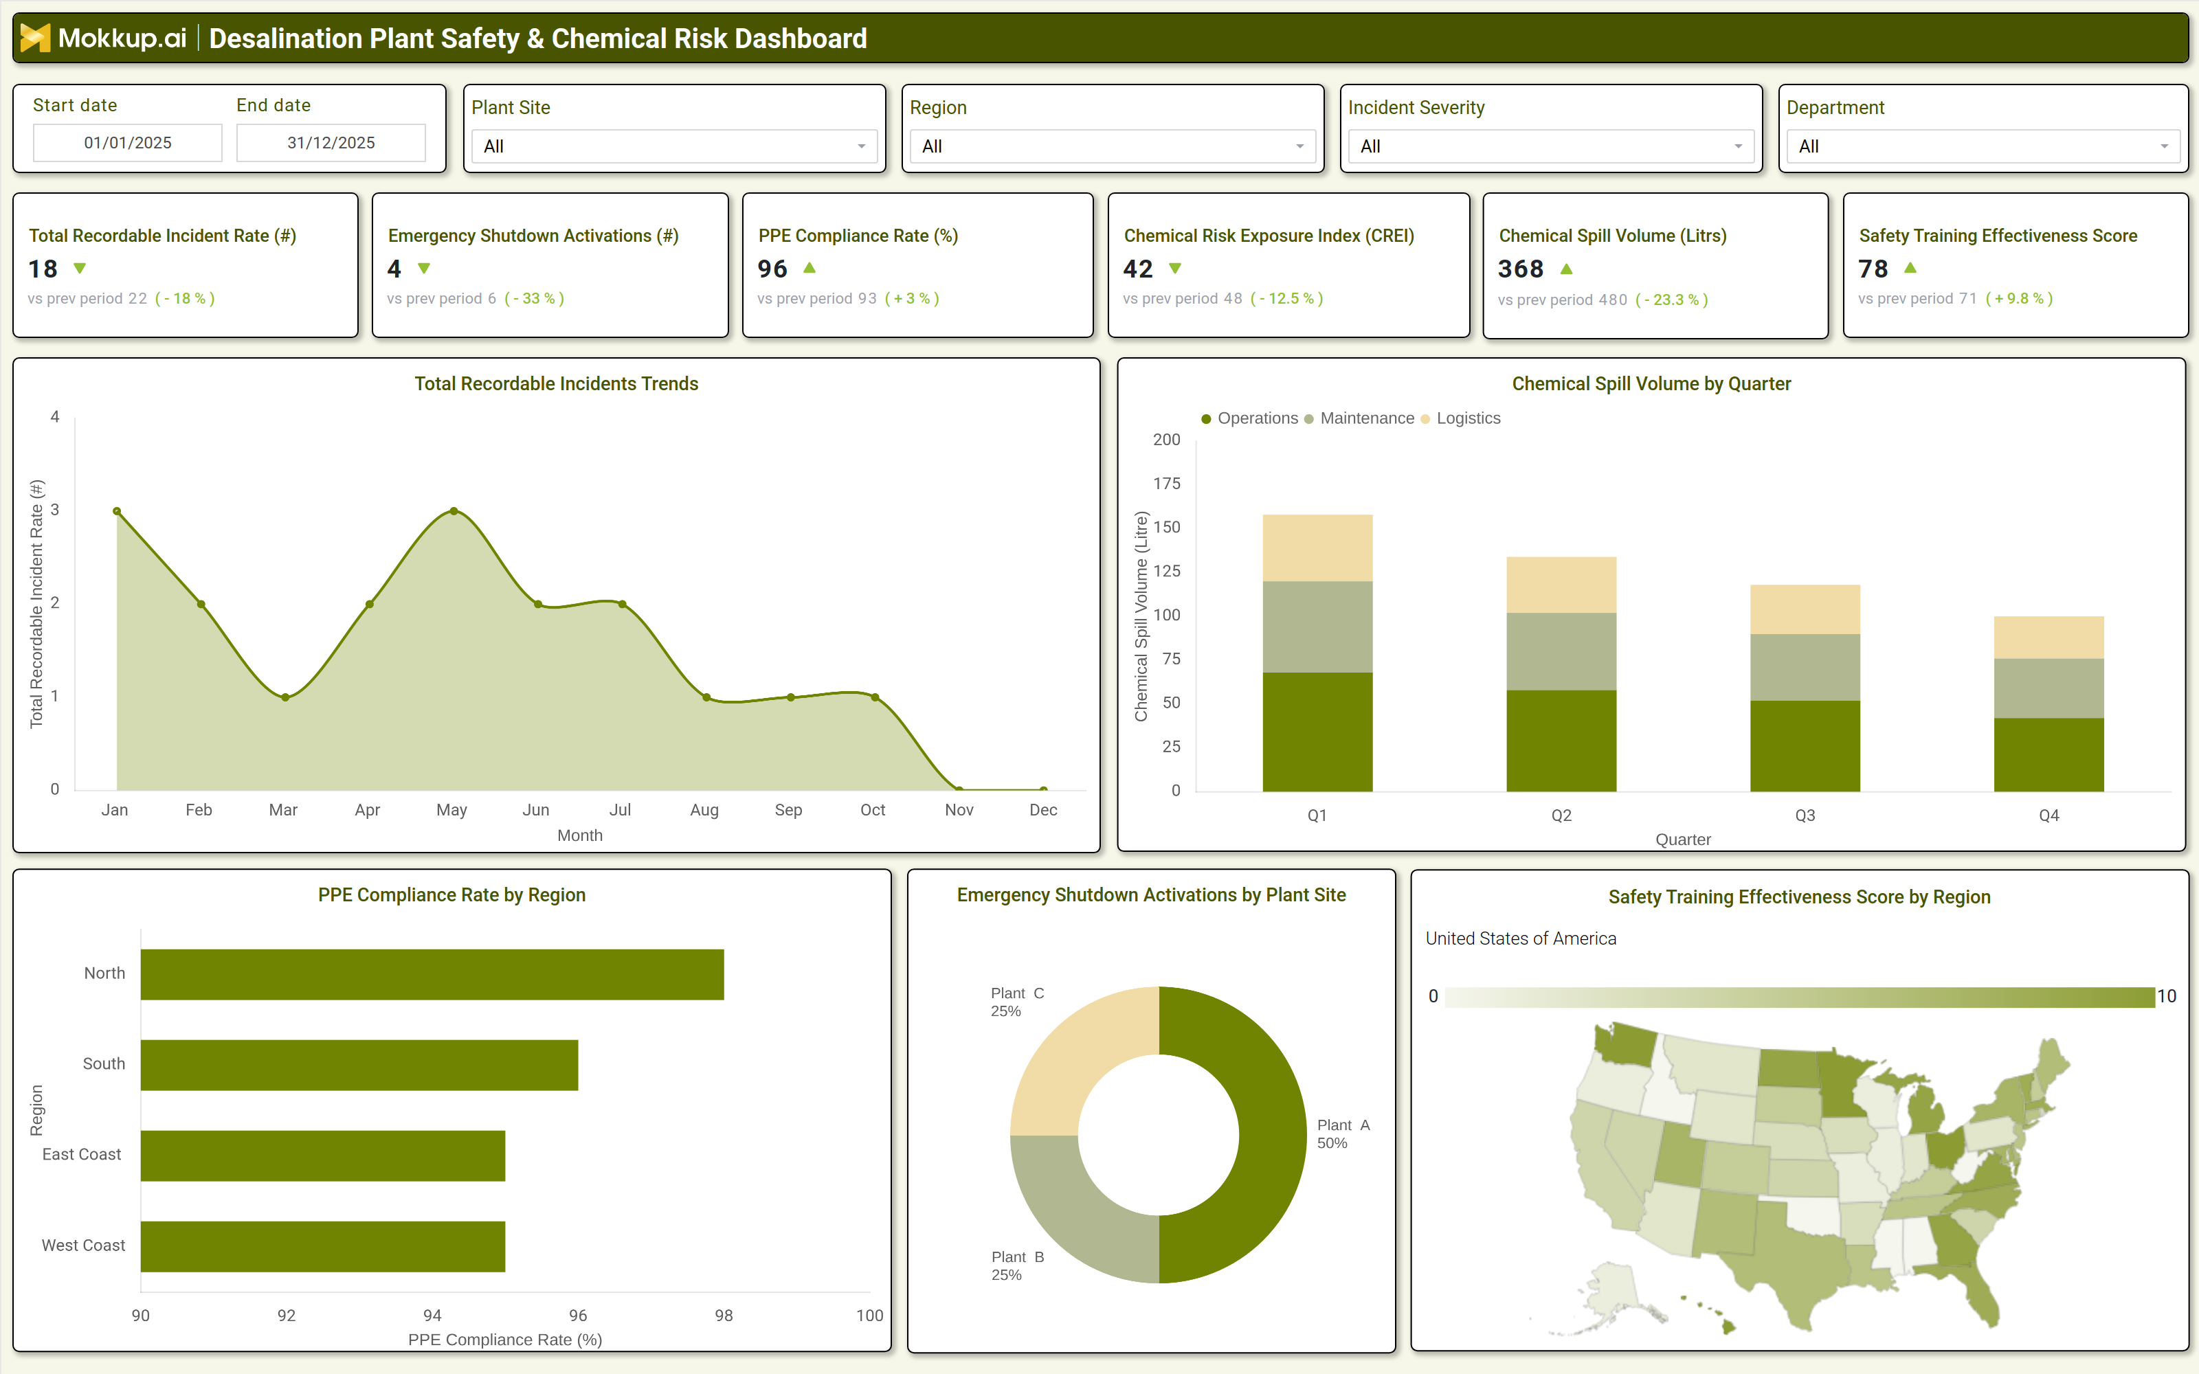Image resolution: width=2199 pixels, height=1374 pixels.
Task: Click Chemical Spill Volume (Litrs) title
Action: 1612,236
